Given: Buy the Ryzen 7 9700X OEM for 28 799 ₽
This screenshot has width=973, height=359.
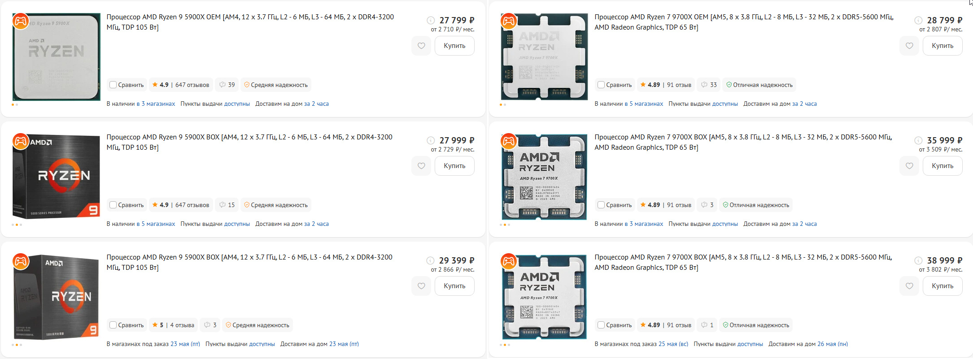Looking at the screenshot, I should (x=942, y=46).
